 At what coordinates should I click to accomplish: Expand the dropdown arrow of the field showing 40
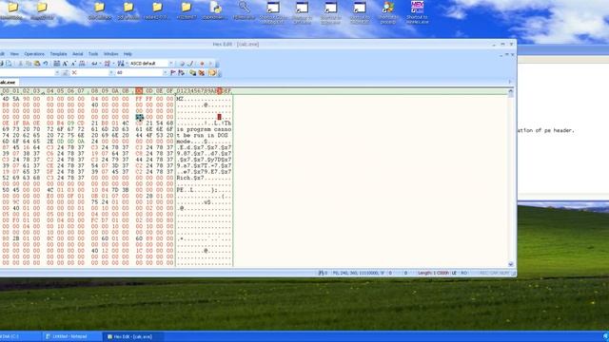click(165, 72)
